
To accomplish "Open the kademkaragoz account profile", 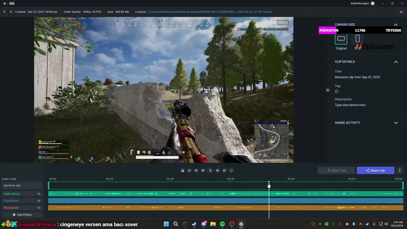I will click(x=363, y=3).
